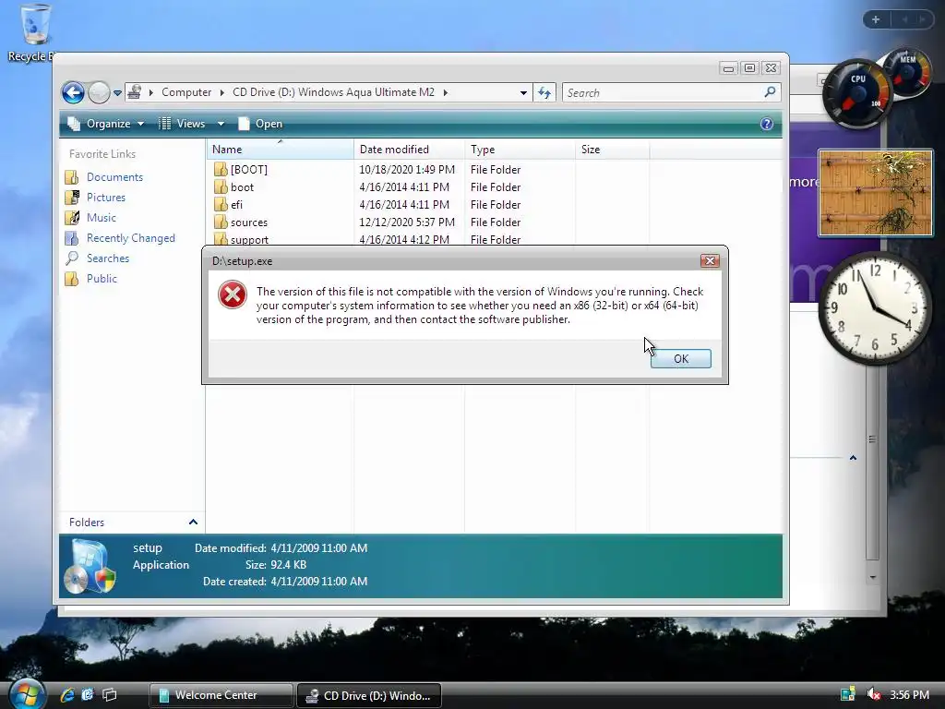Expand the arrow after Windows Aqua Ultimate M2
This screenshot has height=709, width=945.
446,92
